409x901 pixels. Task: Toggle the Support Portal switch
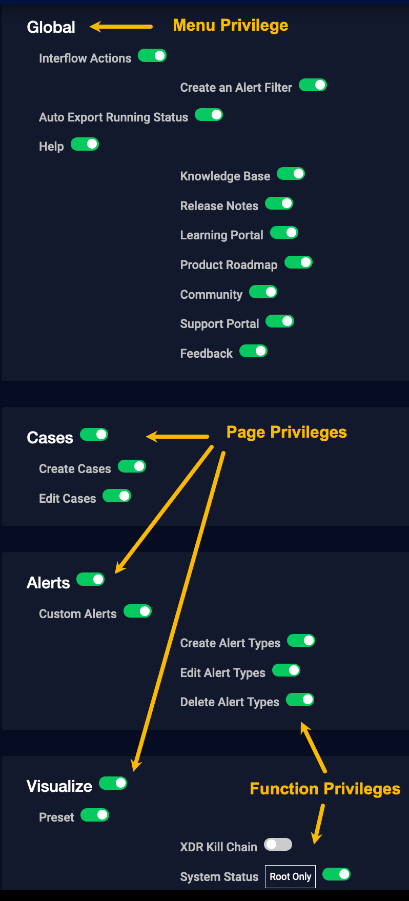pos(280,321)
